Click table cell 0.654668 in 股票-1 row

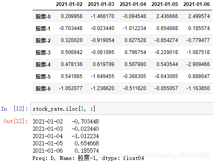click(167, 28)
